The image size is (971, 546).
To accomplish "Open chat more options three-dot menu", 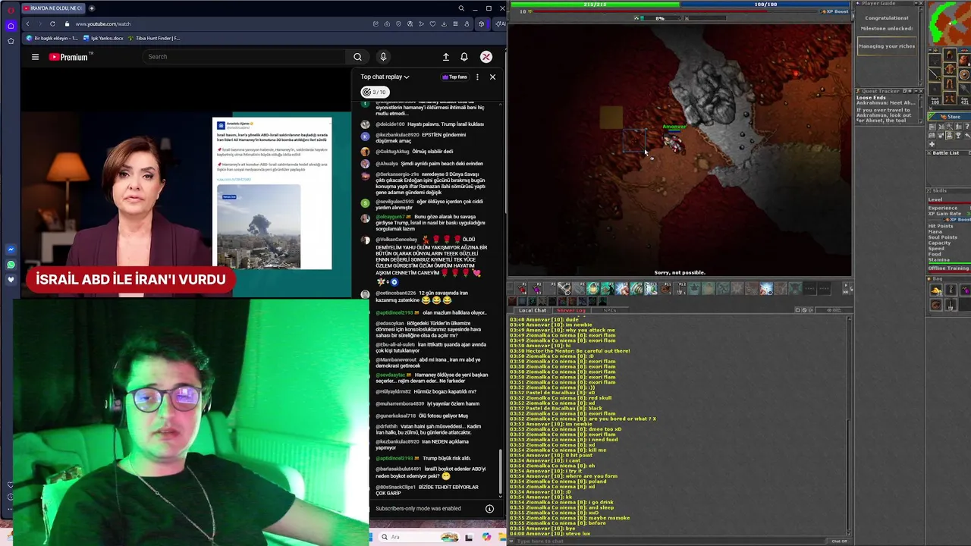I will [x=477, y=77].
